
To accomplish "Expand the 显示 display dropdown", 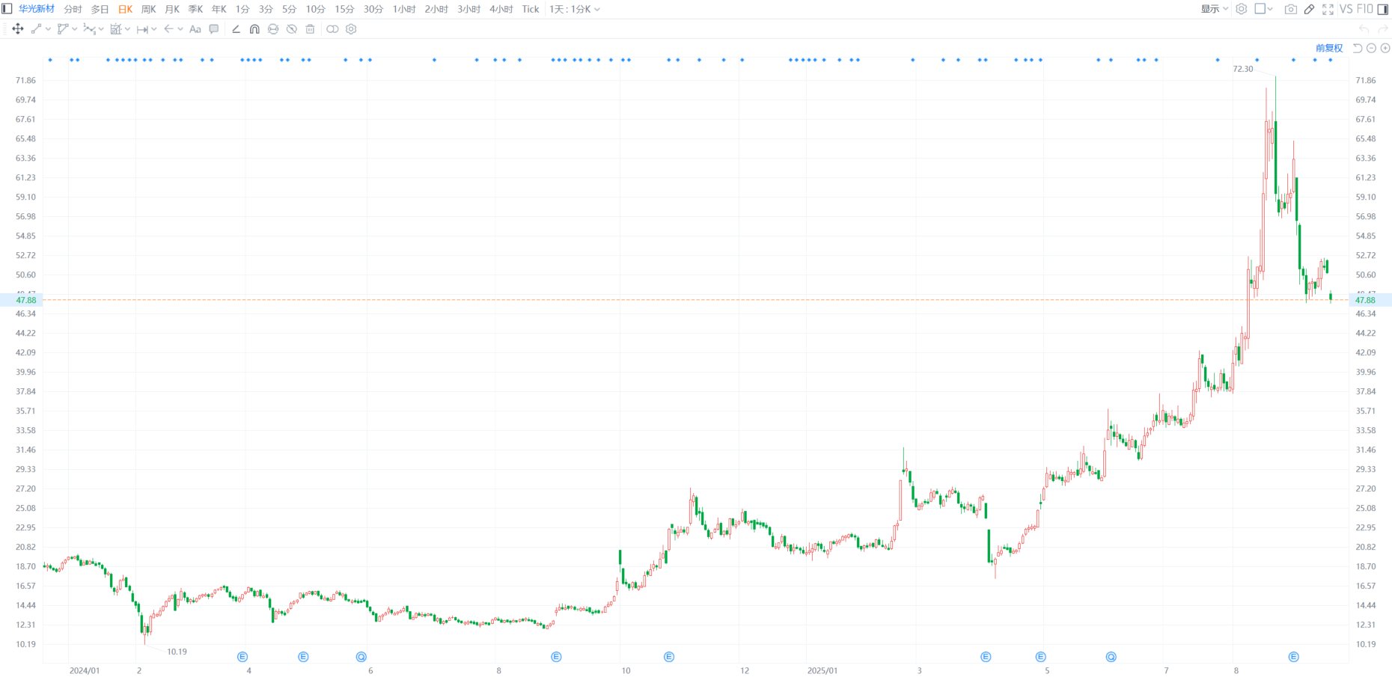I will [x=1214, y=9].
